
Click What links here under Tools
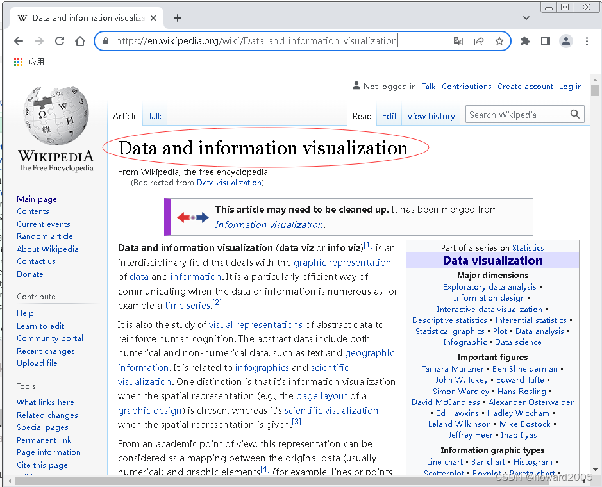46,402
